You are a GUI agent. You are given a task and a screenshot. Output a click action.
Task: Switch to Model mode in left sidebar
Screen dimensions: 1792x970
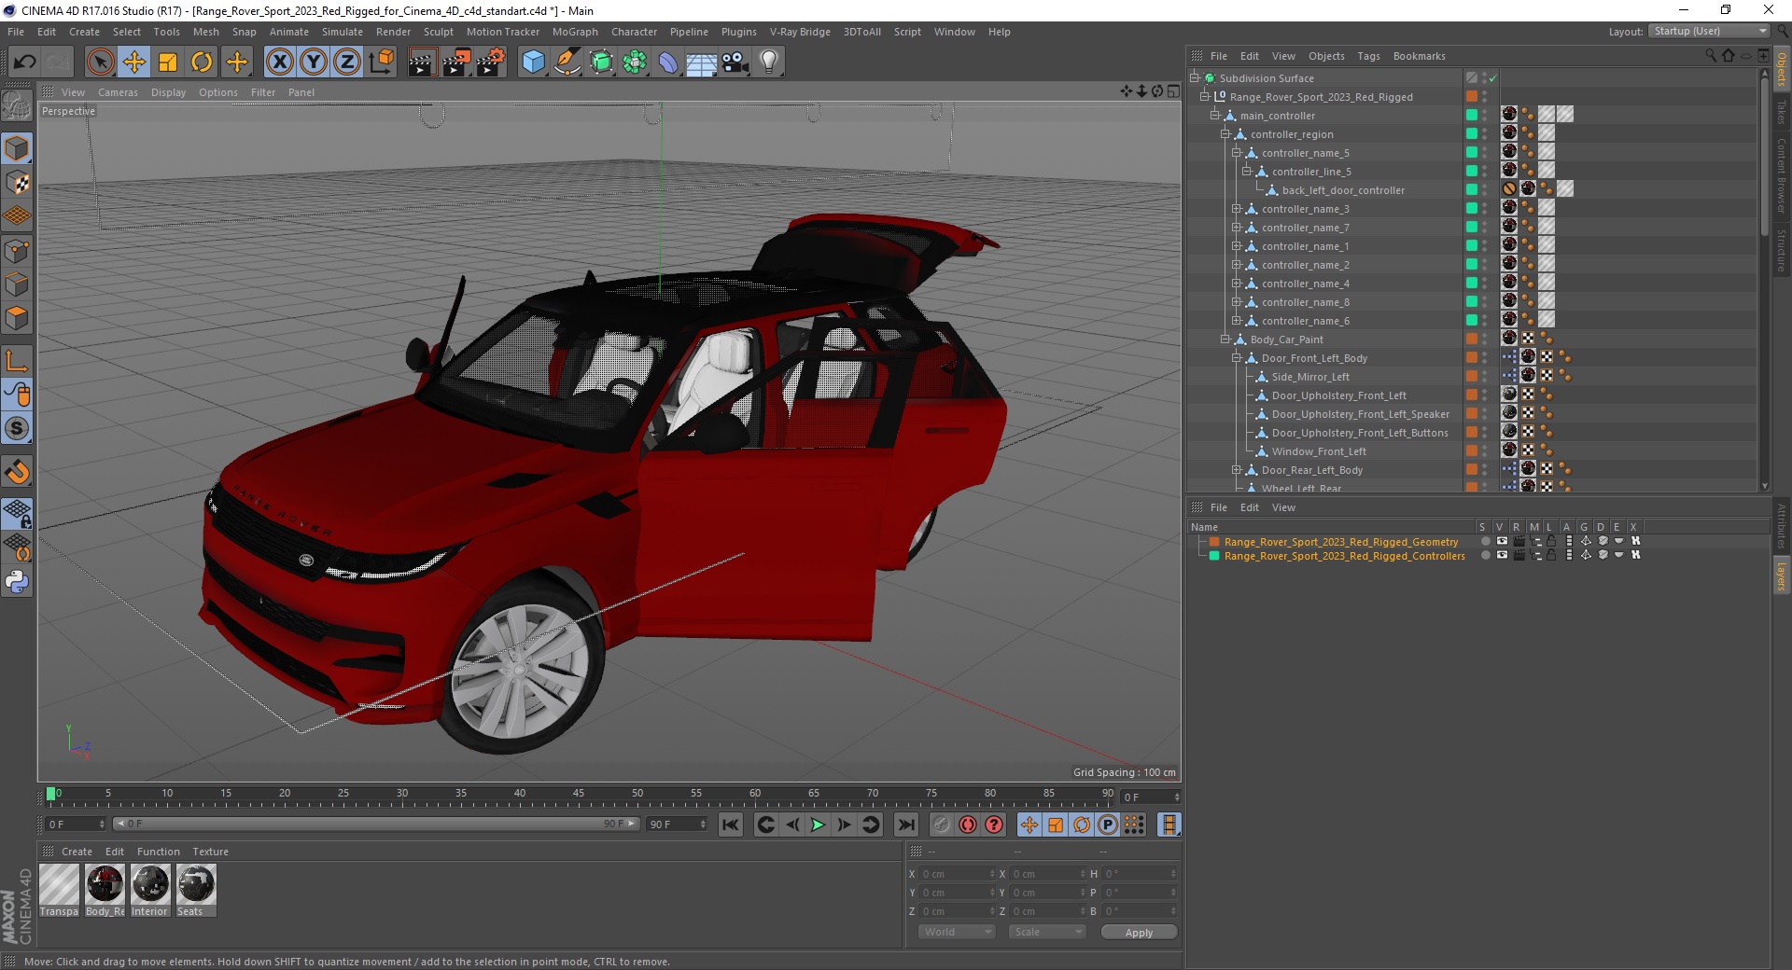(17, 148)
